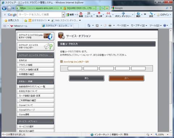Open お気に入り favorites star button
174x138 pixels.
coord(12,20)
